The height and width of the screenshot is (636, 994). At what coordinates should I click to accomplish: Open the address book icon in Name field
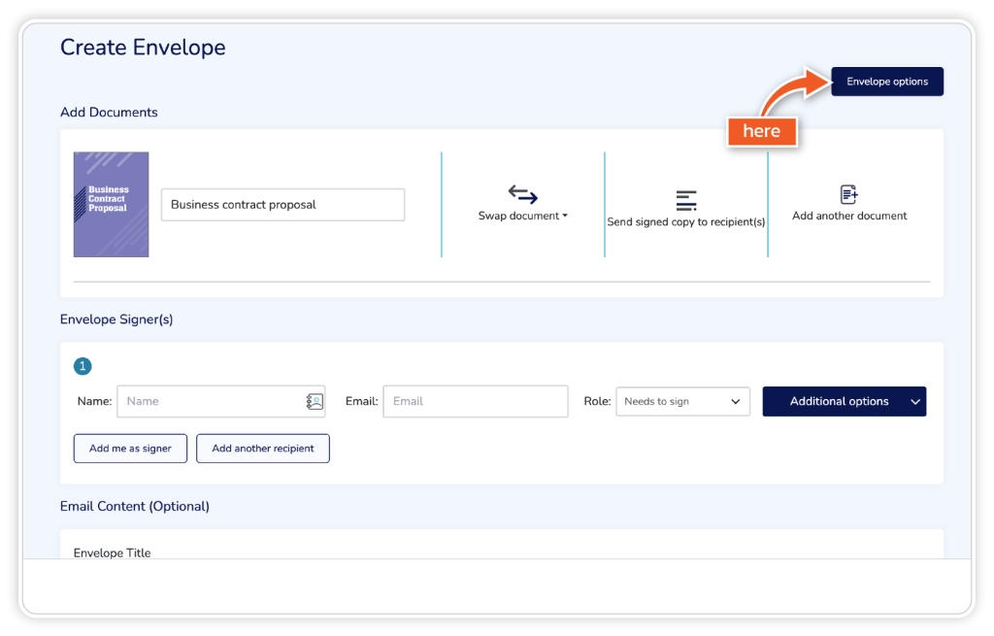pos(314,401)
